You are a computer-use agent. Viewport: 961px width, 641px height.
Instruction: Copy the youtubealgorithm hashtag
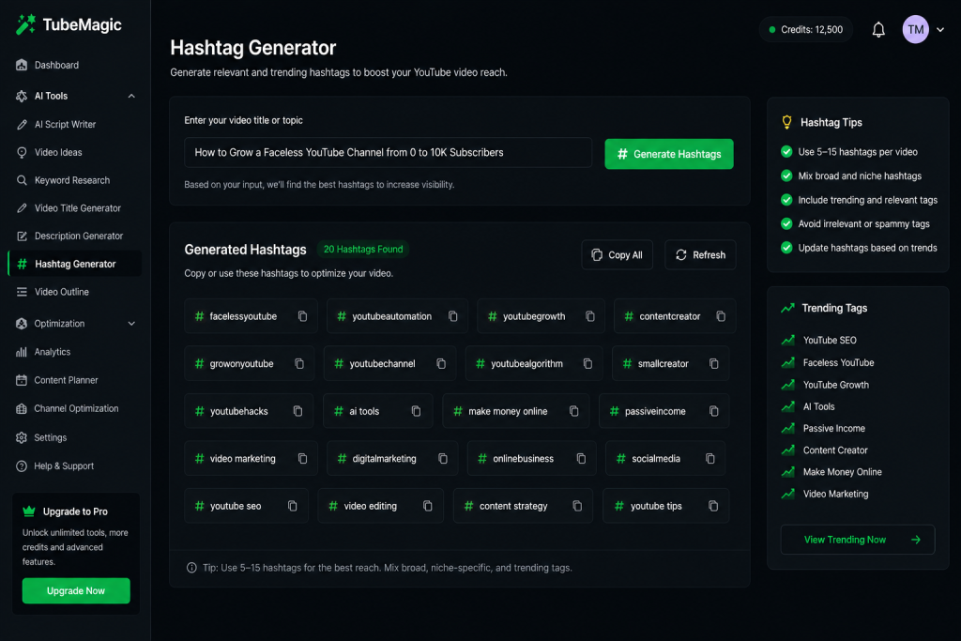587,363
